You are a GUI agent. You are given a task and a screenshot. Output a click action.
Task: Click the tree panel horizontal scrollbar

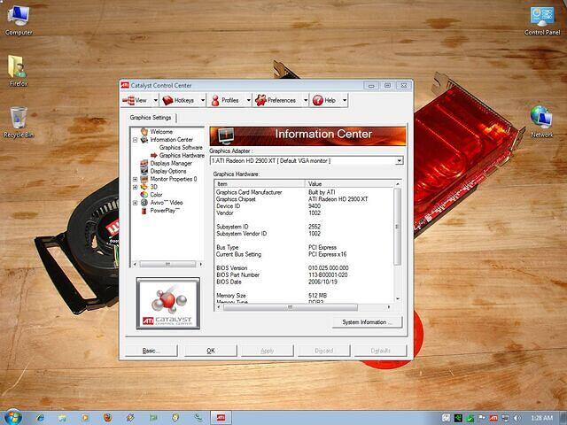point(167,264)
